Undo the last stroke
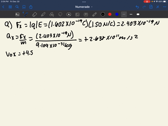This screenshot has width=168, height=126. point(137,7)
